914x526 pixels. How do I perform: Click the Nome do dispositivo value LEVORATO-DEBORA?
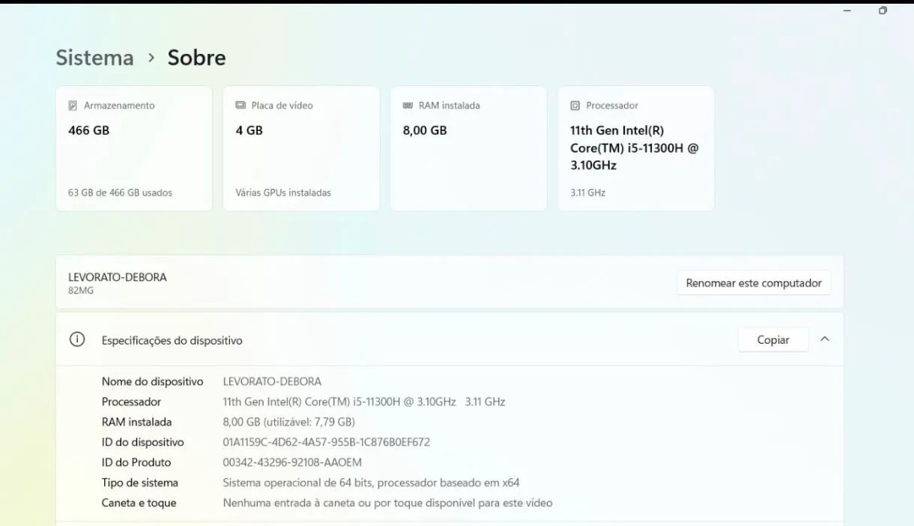(272, 381)
